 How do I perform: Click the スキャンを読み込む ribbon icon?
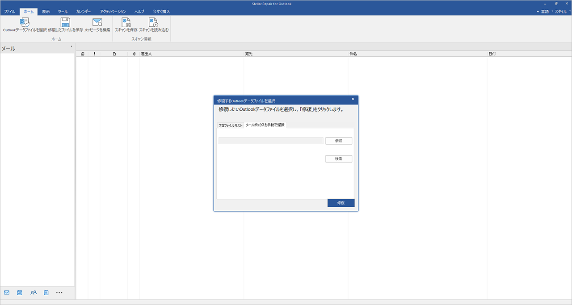[154, 25]
